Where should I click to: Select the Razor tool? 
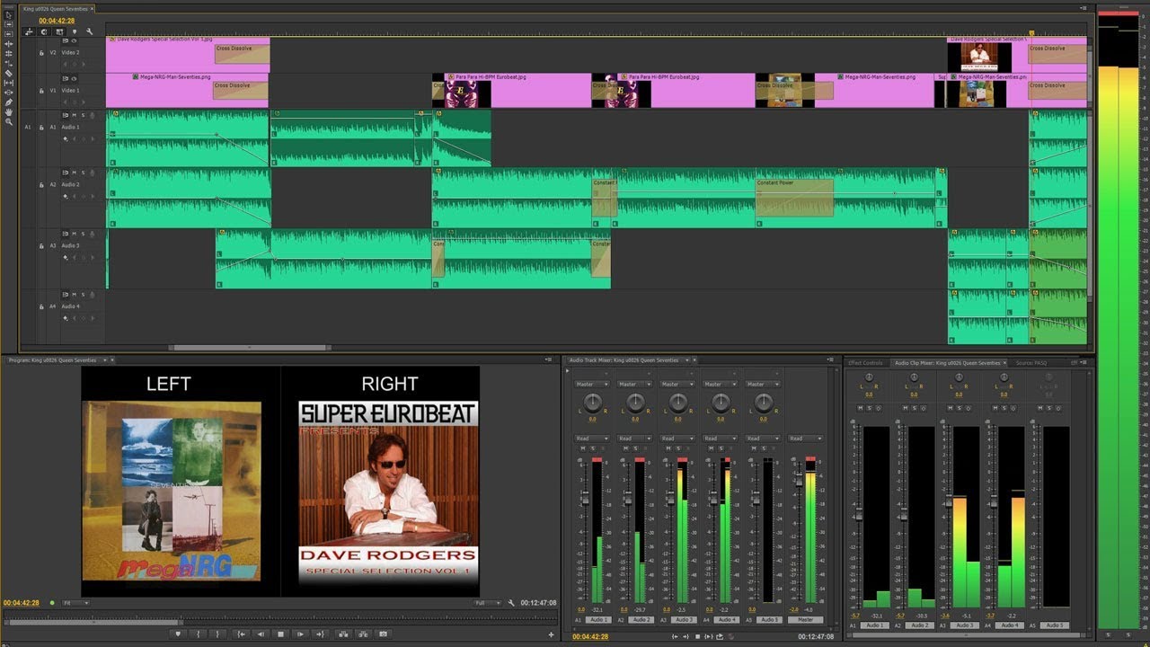(9, 73)
